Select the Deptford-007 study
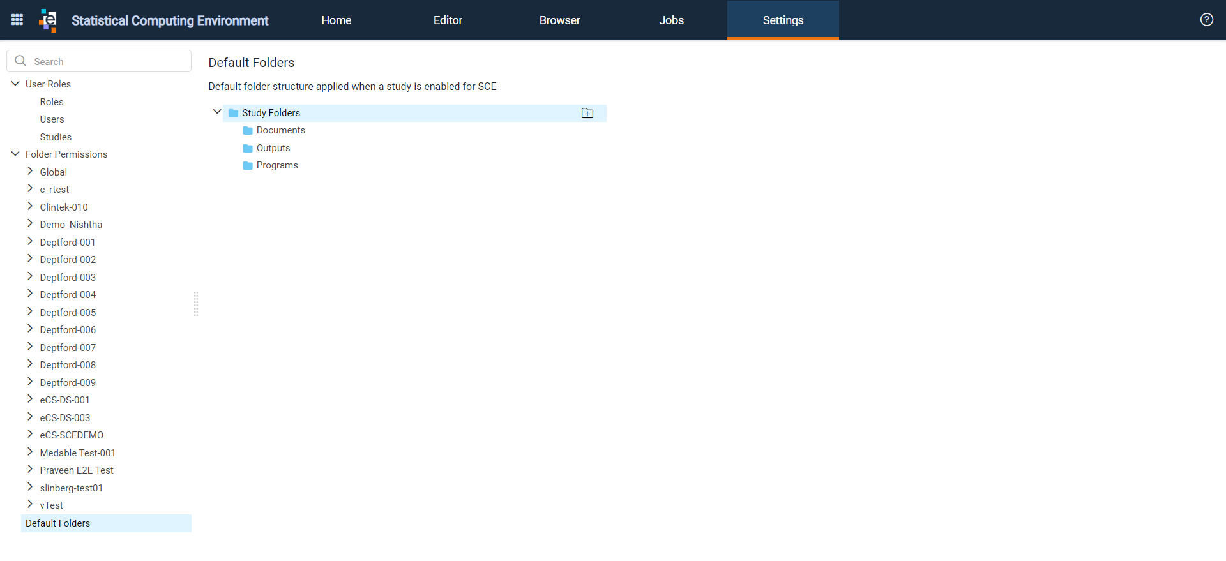The width and height of the screenshot is (1226, 561). tap(68, 348)
